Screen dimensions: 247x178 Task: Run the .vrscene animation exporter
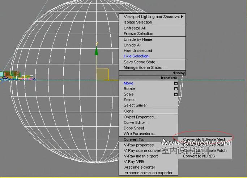point(148,173)
